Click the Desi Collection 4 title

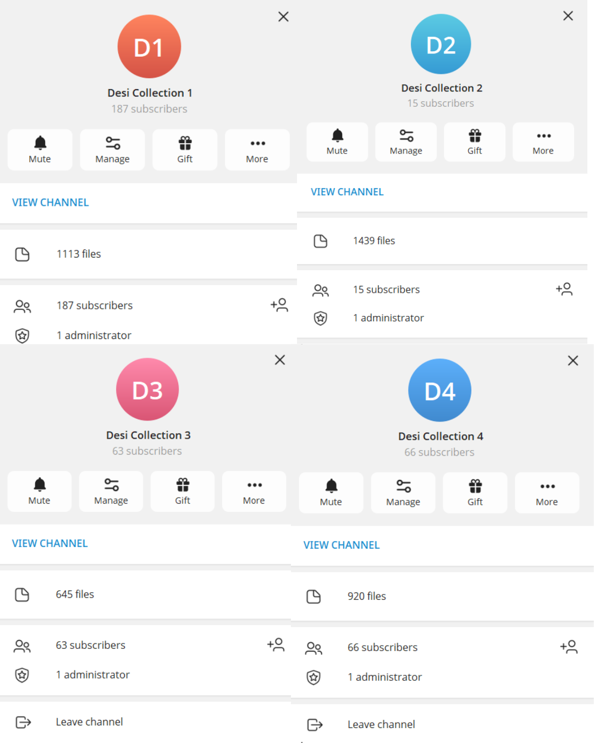click(441, 436)
